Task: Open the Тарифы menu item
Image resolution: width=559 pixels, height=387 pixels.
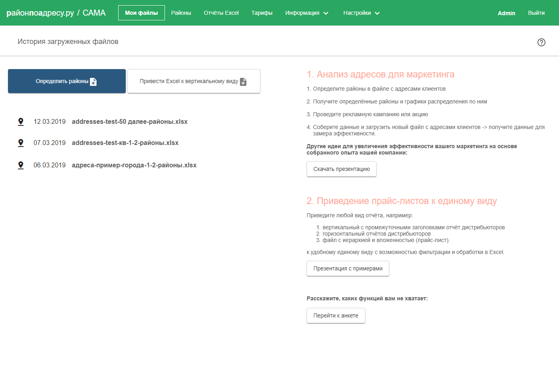Action: [x=262, y=13]
